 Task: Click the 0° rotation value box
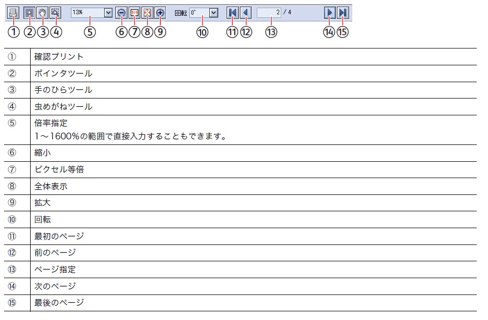pos(199,12)
